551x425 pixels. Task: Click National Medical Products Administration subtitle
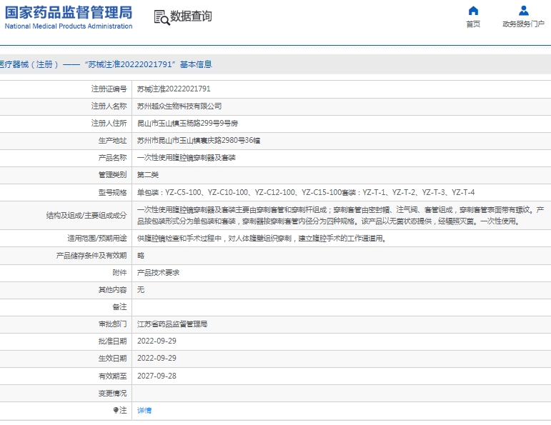tap(69, 26)
